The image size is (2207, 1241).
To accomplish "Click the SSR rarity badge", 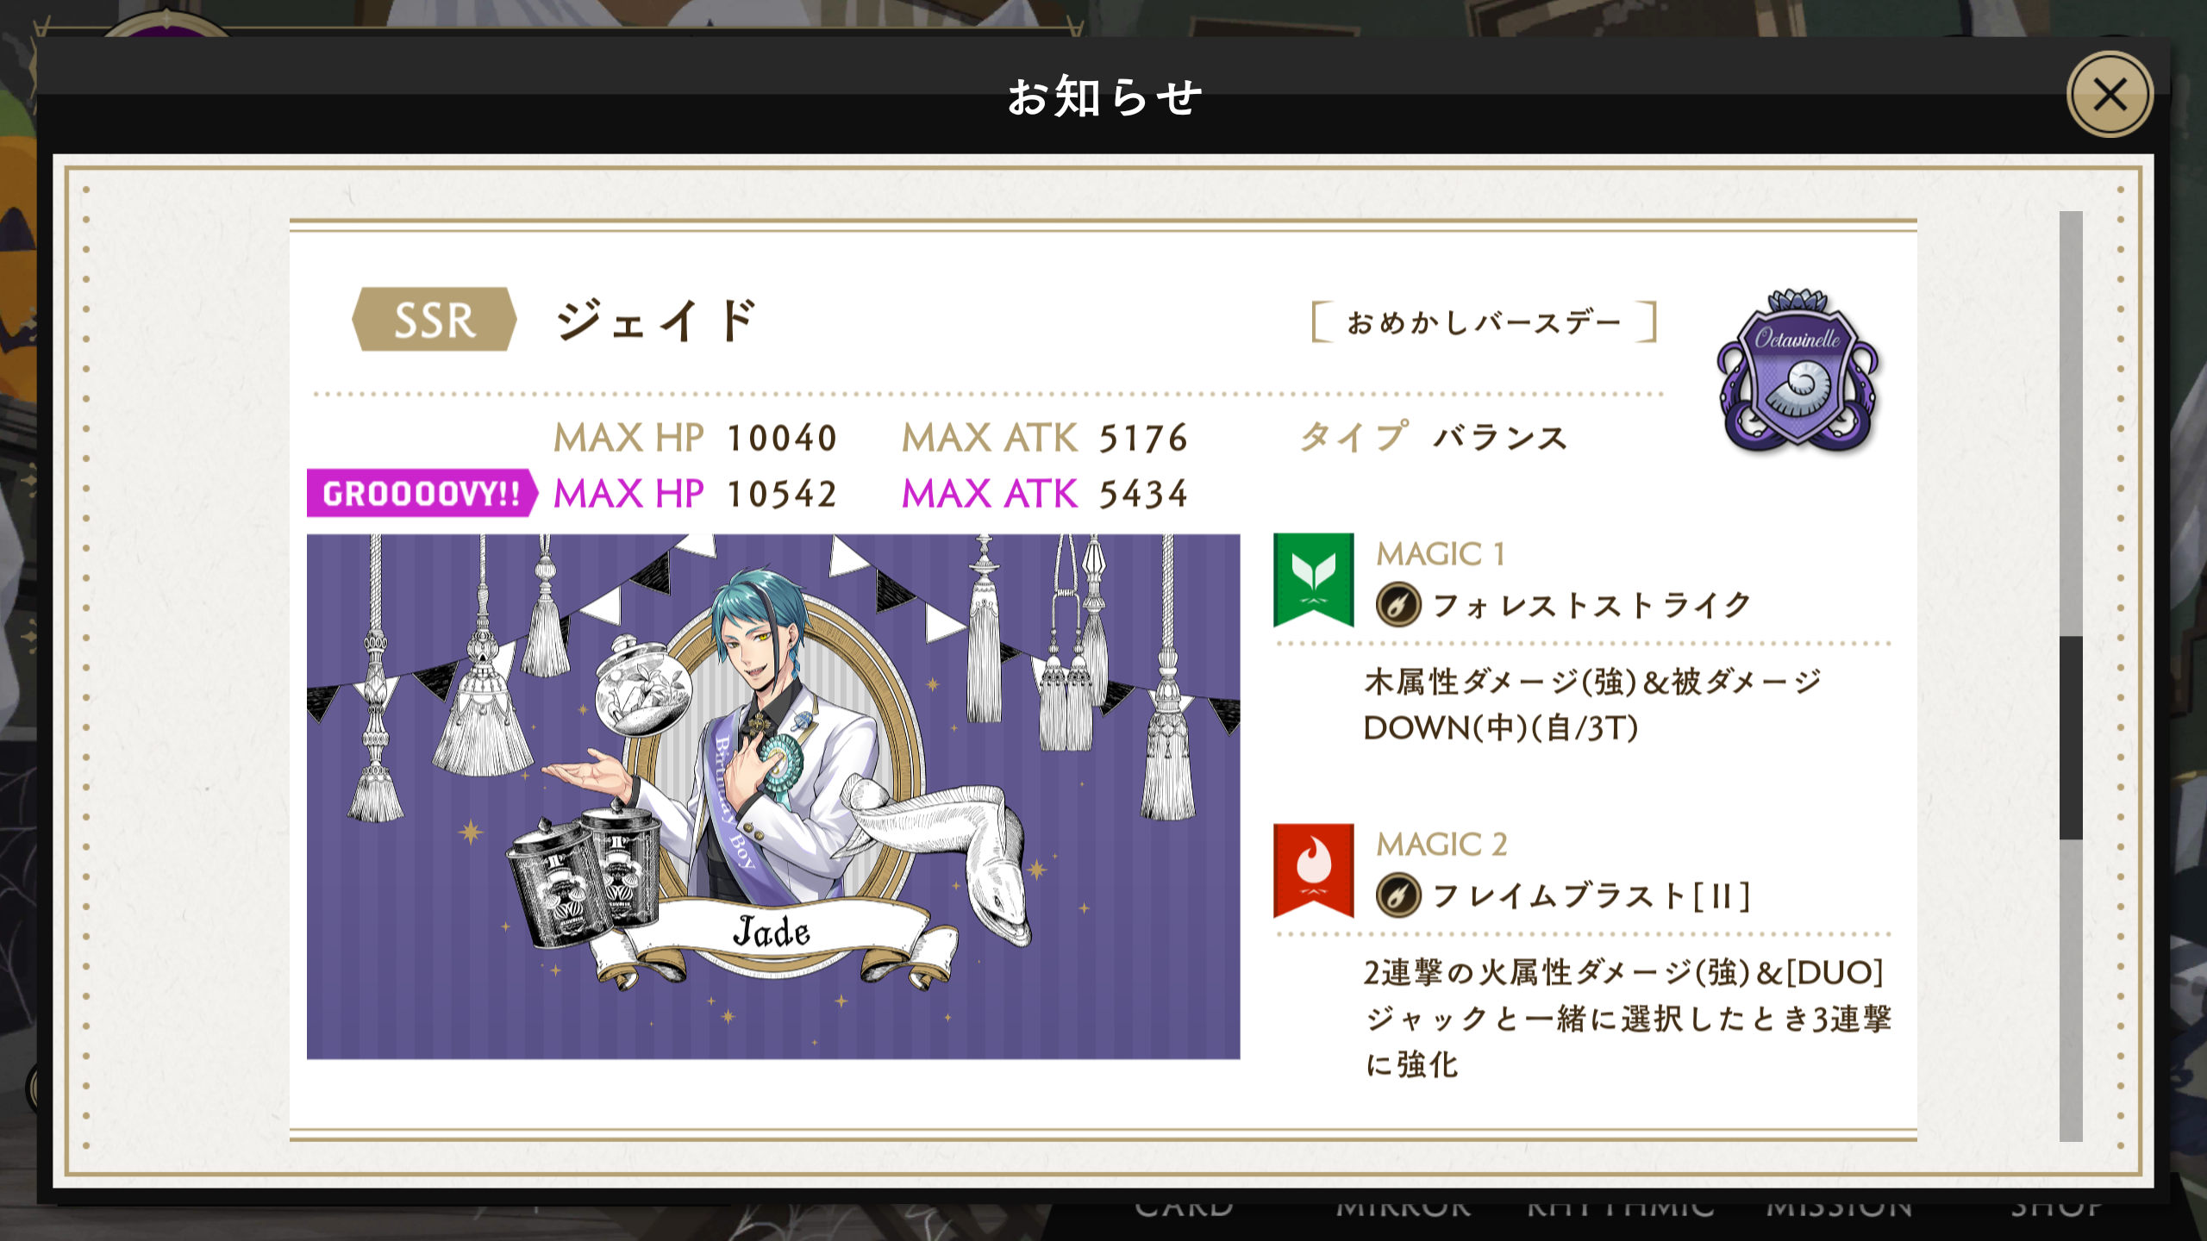I will point(434,320).
